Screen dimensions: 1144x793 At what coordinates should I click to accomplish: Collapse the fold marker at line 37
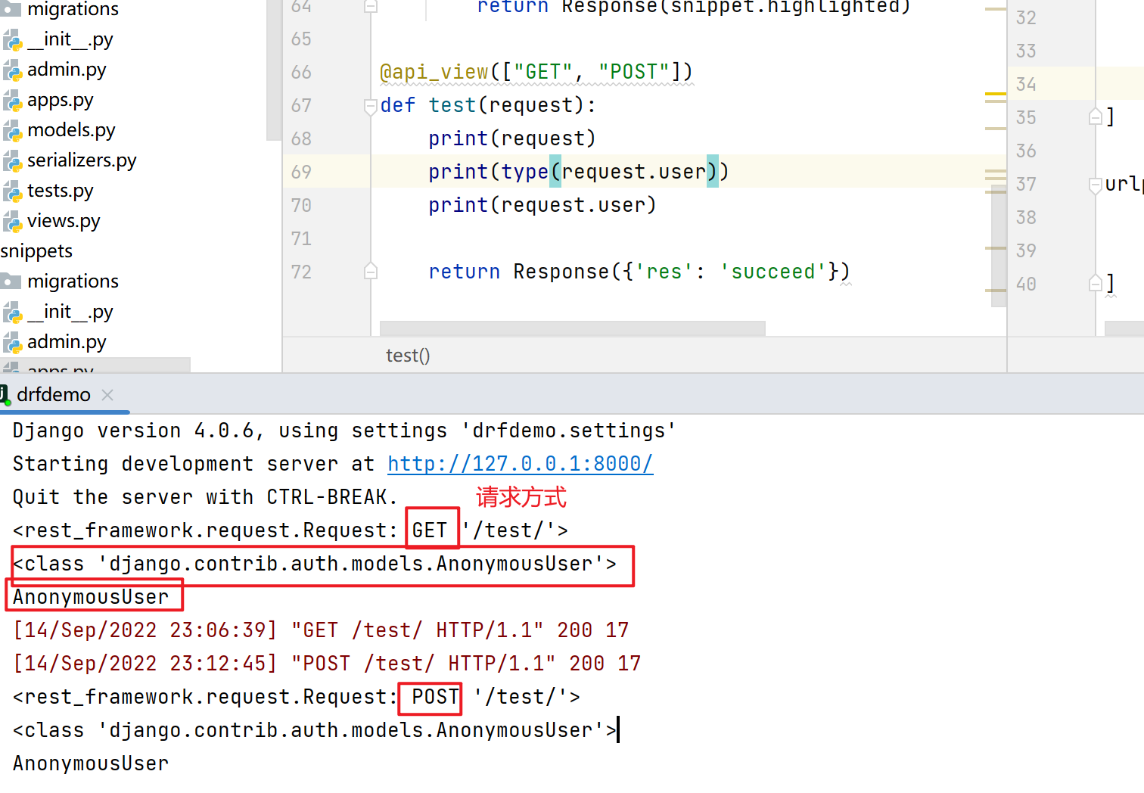tap(1095, 185)
